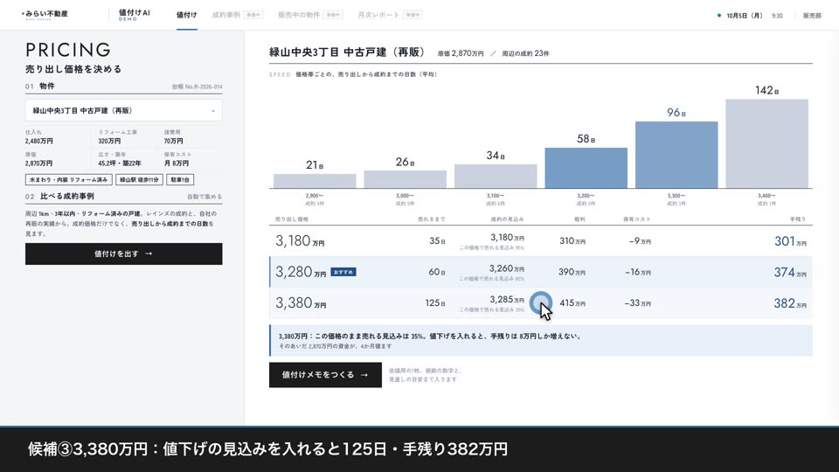Click the 2,900〜 price band label

315,196
